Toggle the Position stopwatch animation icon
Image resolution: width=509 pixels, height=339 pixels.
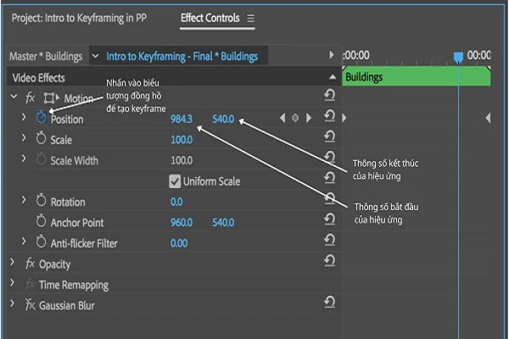(42, 117)
